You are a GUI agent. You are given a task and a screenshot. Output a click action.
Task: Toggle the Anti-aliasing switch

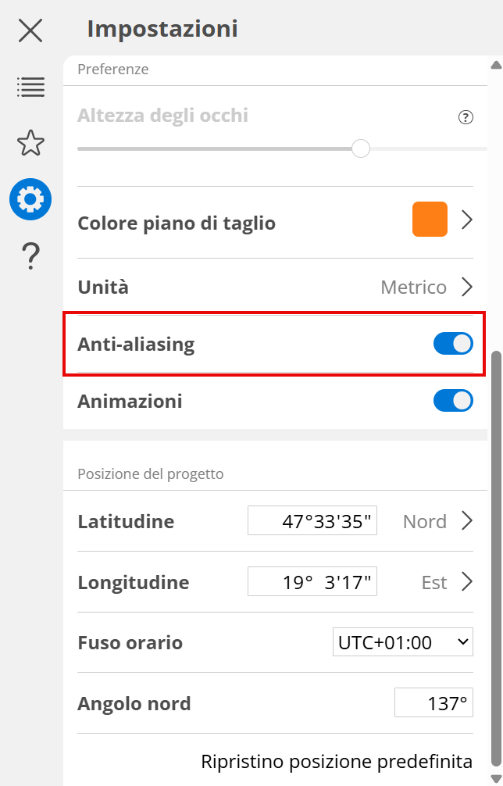pyautogui.click(x=453, y=344)
